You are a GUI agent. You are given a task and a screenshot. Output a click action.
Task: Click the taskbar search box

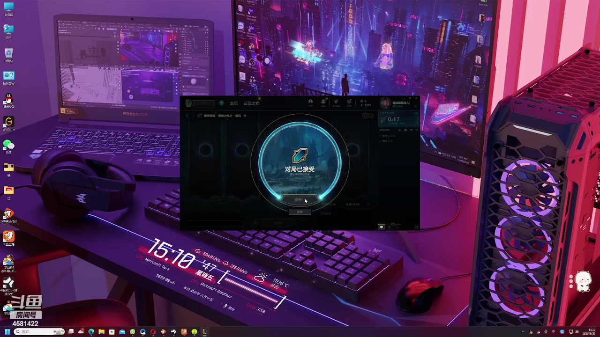[x=39, y=331]
